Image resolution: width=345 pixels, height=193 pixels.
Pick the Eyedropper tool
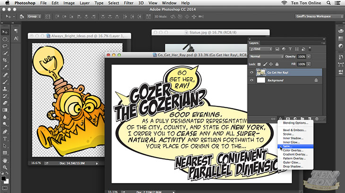(x=6, y=67)
